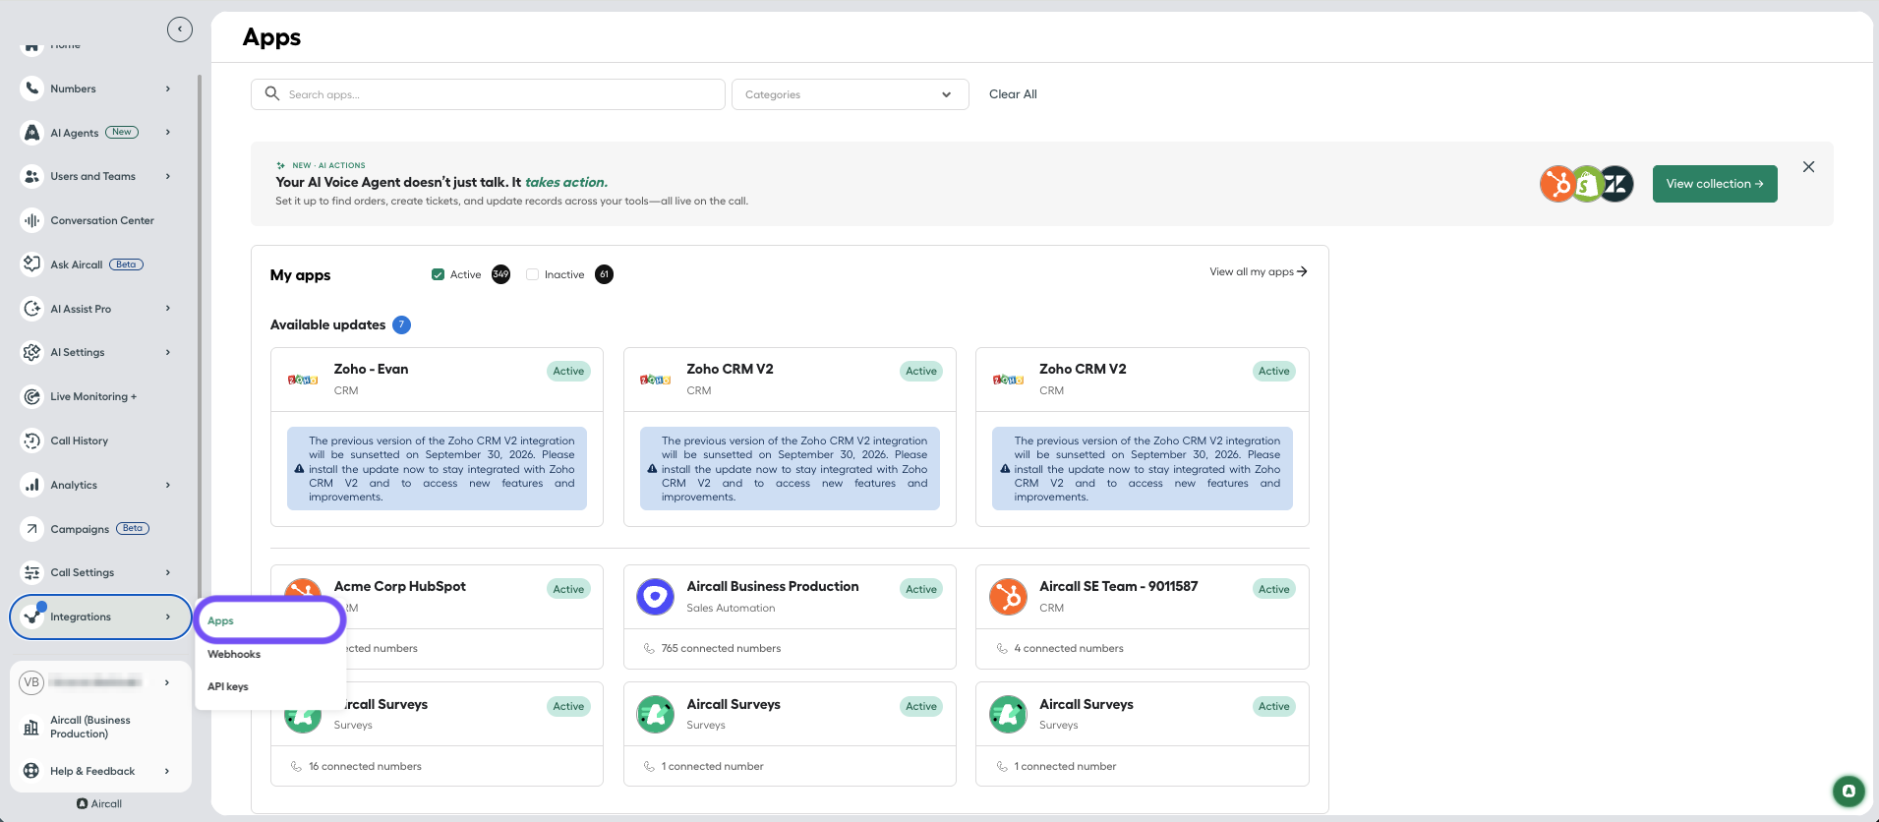
Task: Expand the Help & Feedback chevron
Action: (x=167, y=771)
